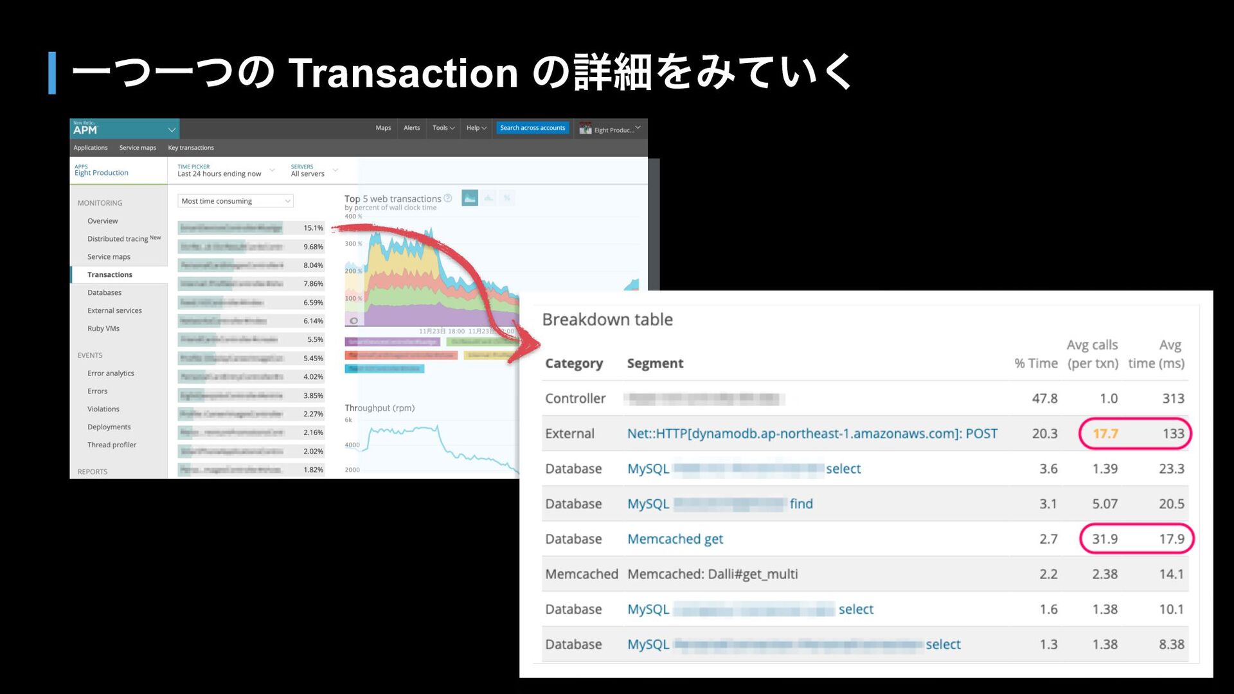Select the transaction row with 2.16%
This screenshot has width=1234, height=694.
(251, 433)
